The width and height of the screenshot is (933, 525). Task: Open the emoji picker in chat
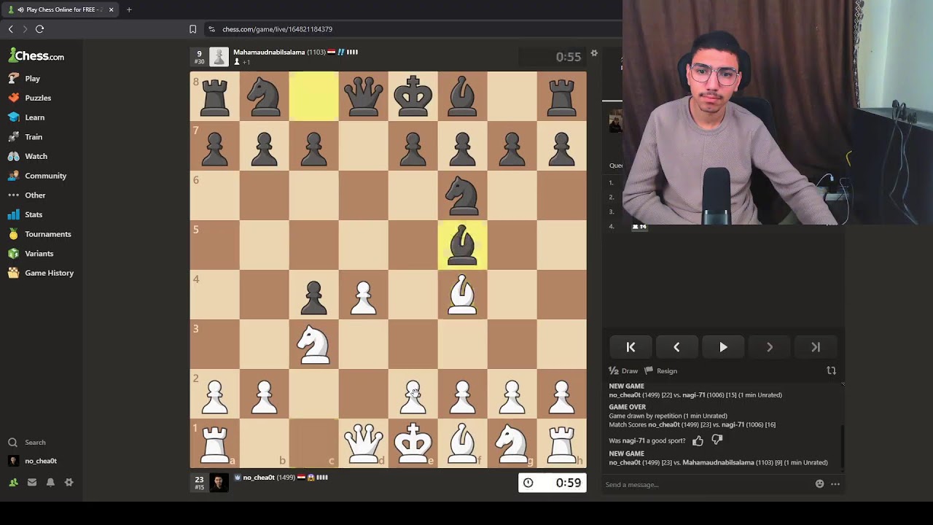(x=819, y=484)
